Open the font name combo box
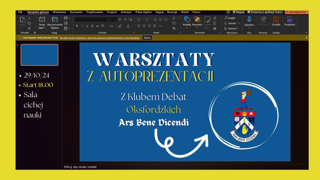Image resolution: width=320 pixels, height=180 pixels. 91,20
